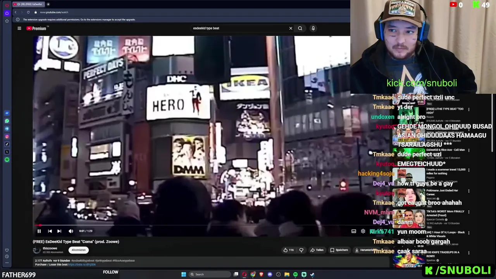Select the EsDeeKid browser tab
Viewport: 496px width, 279px height.
coord(29,4)
